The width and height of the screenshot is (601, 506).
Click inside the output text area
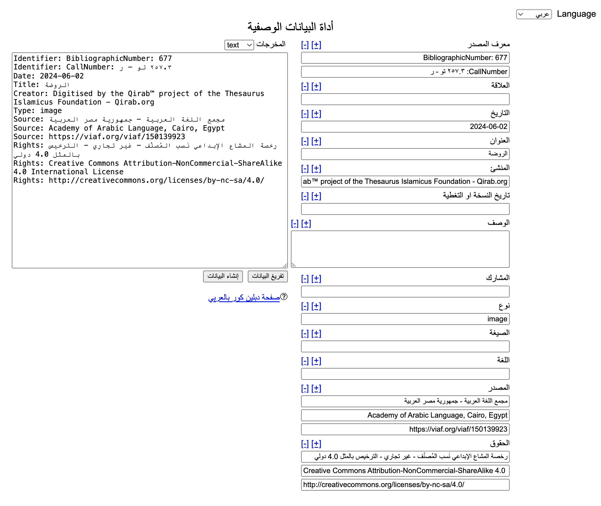pyautogui.click(x=150, y=160)
